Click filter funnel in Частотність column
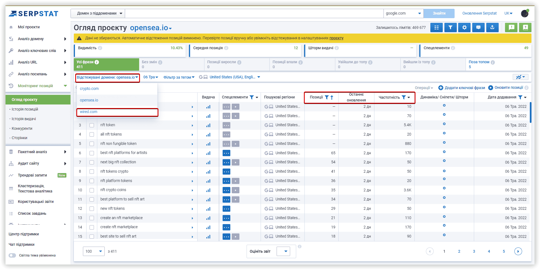This screenshot has width=540, height=270. pyautogui.click(x=404, y=97)
